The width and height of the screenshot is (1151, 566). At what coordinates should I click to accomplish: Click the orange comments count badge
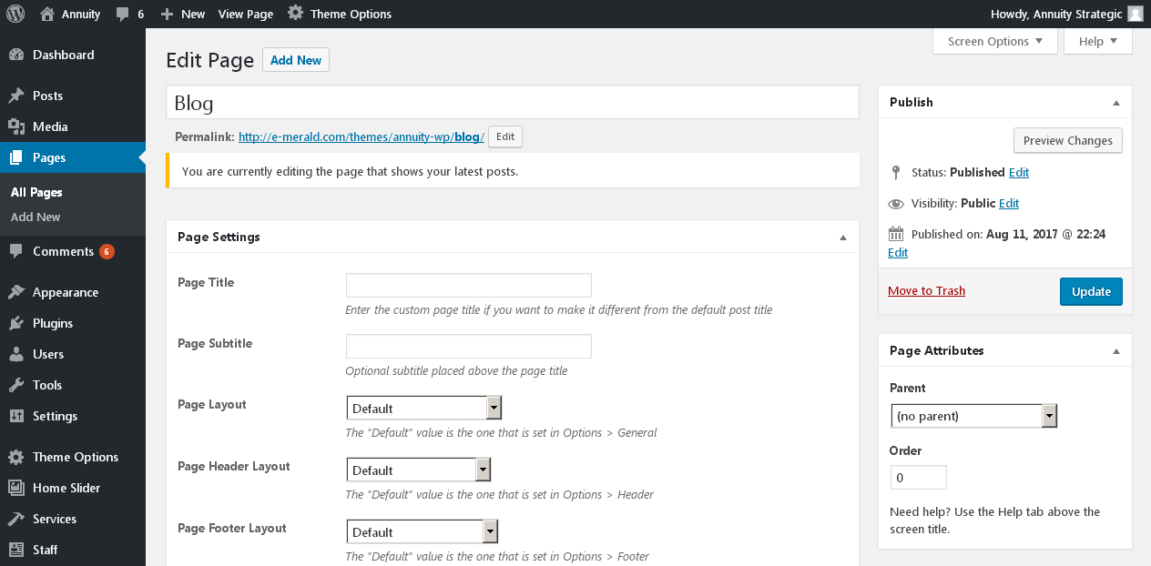[107, 252]
